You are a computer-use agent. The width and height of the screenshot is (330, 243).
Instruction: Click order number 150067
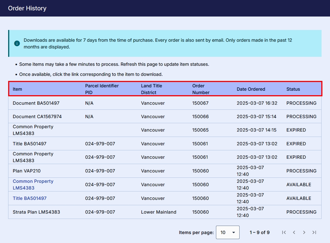point(200,103)
